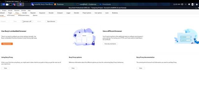Switch to the install4j-burp-StartBurp taskbar window
This screenshot has width=199, height=112.
(x=42, y=4)
